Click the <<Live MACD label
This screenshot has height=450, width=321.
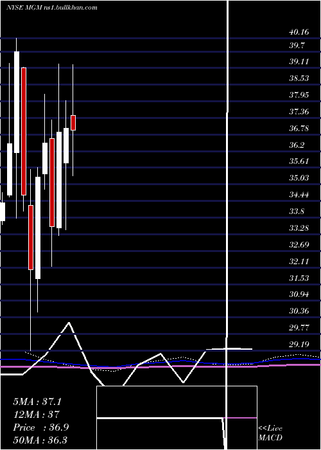(270, 433)
